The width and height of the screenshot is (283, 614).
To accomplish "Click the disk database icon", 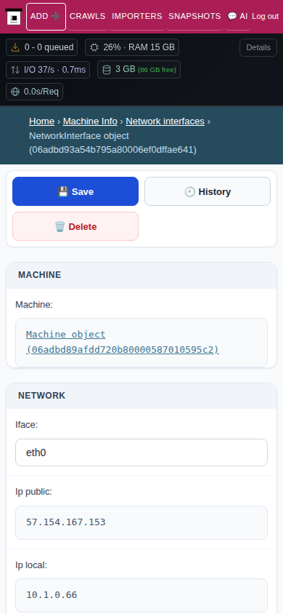I will pyautogui.click(x=106, y=70).
